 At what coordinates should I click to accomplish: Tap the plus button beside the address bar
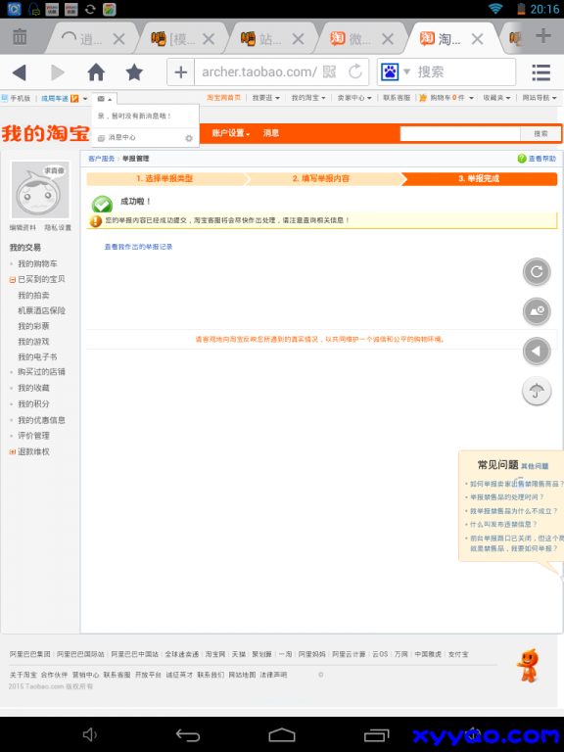(x=181, y=72)
